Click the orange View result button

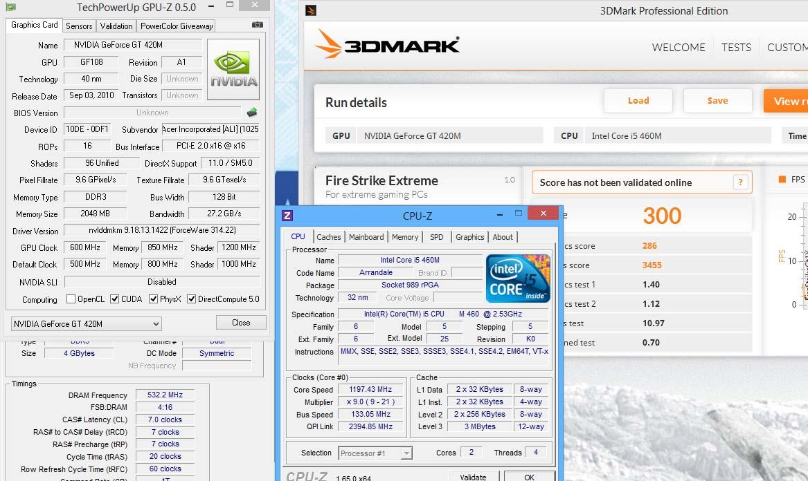click(786, 101)
